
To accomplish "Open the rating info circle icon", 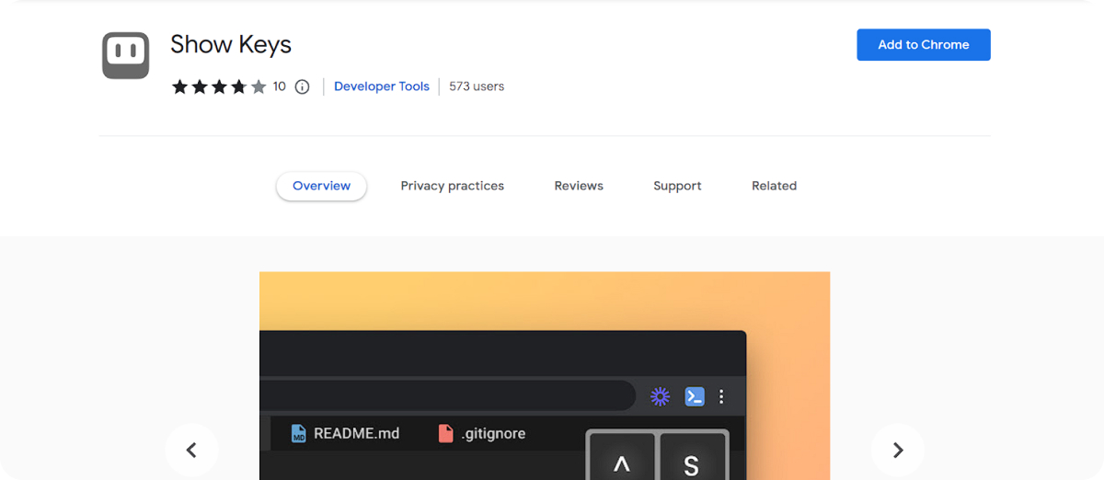I will pyautogui.click(x=302, y=86).
